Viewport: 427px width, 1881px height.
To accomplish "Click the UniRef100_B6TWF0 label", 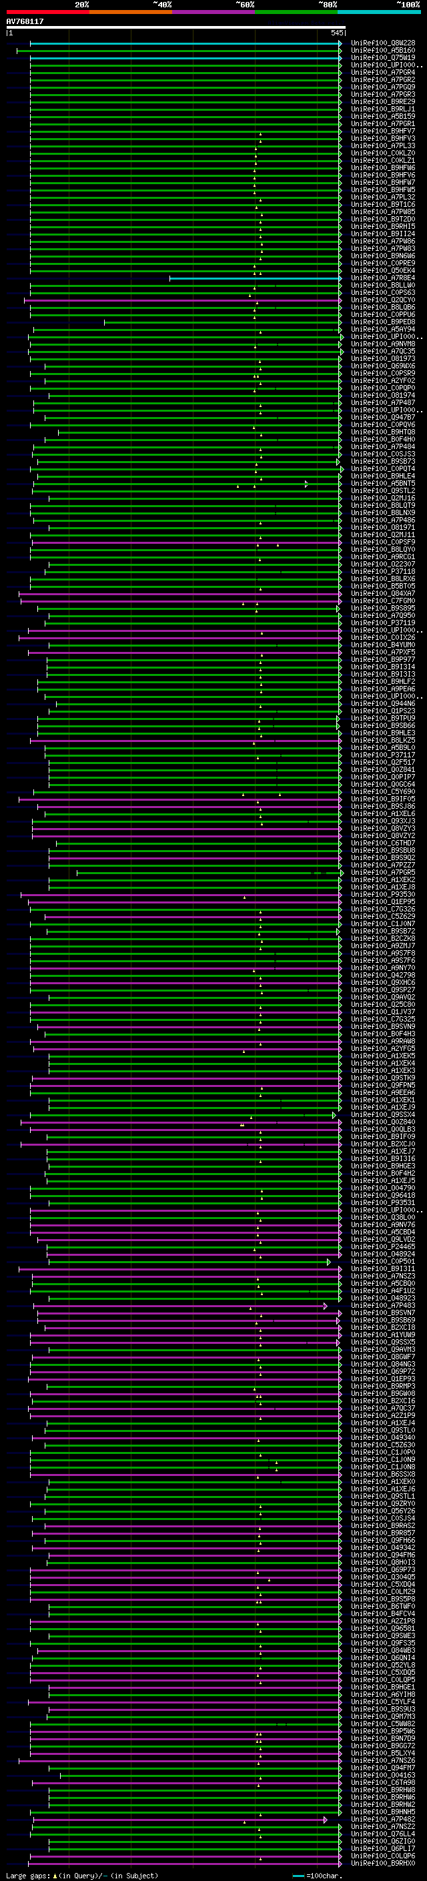I will (x=383, y=1607).
